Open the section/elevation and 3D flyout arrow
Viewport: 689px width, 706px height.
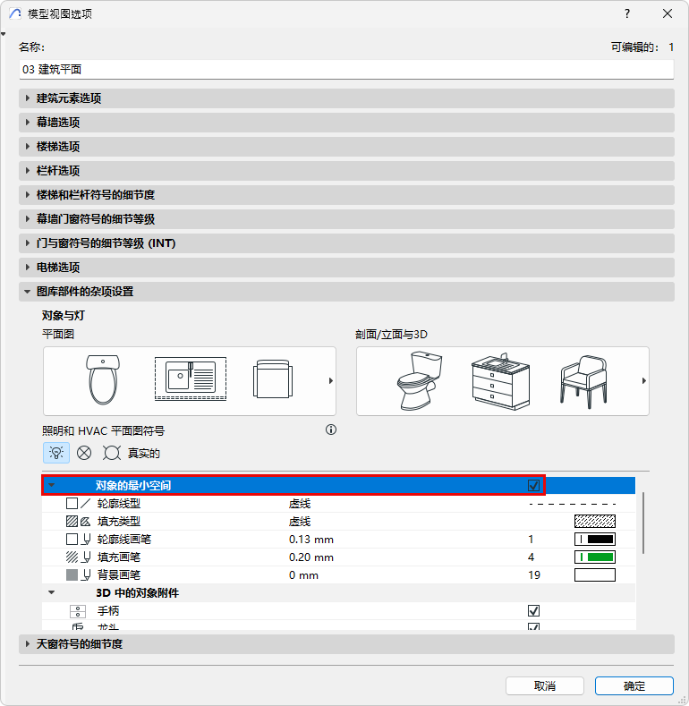[x=644, y=381]
